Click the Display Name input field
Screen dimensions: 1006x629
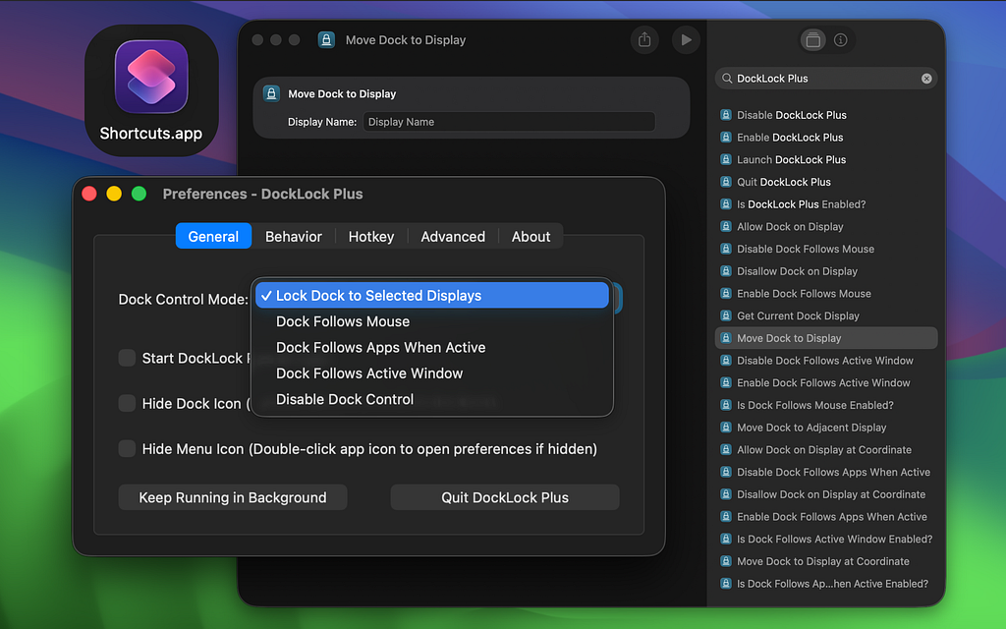click(510, 122)
